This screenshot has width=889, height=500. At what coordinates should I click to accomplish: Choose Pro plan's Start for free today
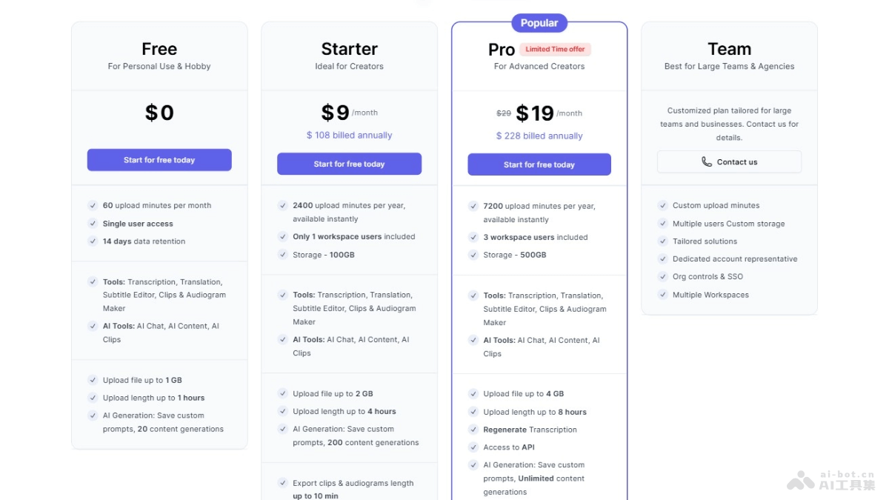tap(539, 164)
